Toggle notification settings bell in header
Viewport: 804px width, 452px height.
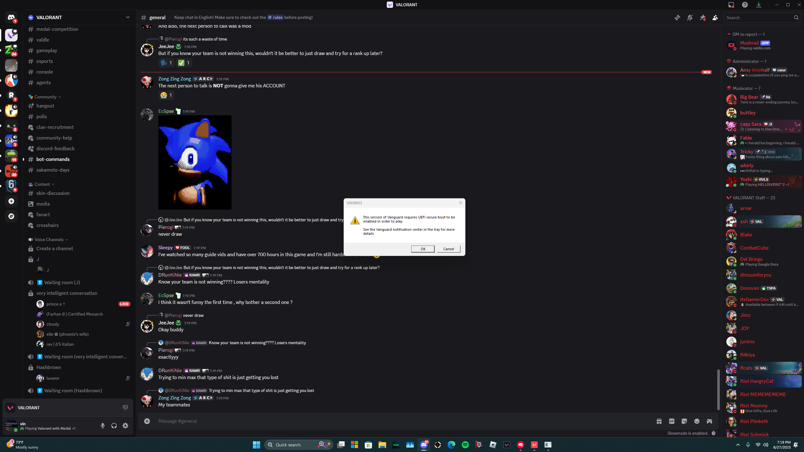pos(690,18)
